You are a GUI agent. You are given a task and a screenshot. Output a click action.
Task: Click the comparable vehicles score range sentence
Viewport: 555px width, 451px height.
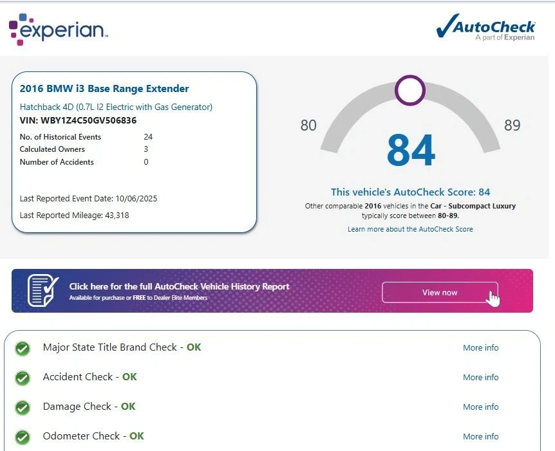pyautogui.click(x=410, y=211)
